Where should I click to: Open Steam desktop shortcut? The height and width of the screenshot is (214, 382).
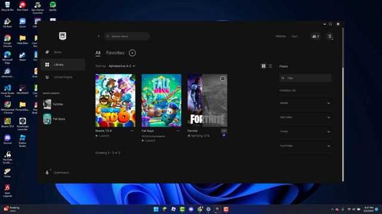(x=23, y=56)
